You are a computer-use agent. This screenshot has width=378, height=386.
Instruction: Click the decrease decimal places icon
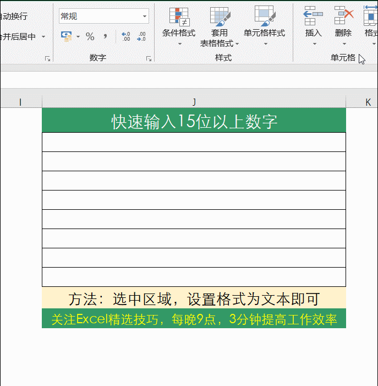click(141, 36)
